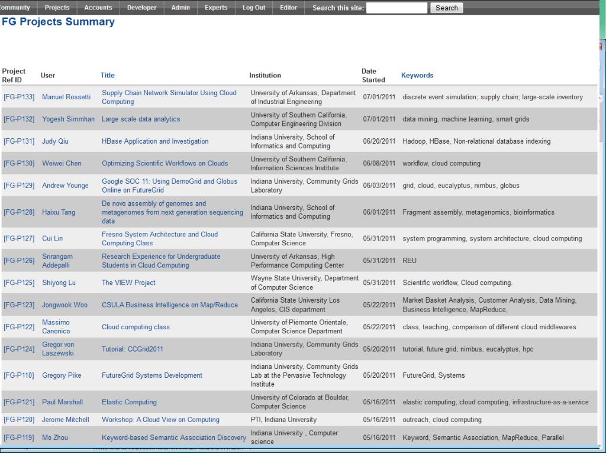This screenshot has width=606, height=454.
Task: Click the 06/20/2011 date cell
Action: tap(379, 141)
